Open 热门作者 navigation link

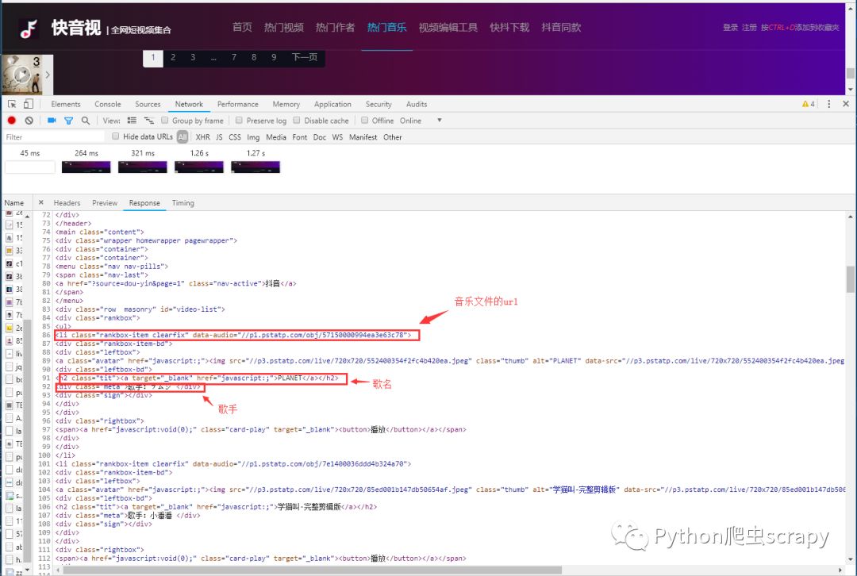pyautogui.click(x=335, y=27)
